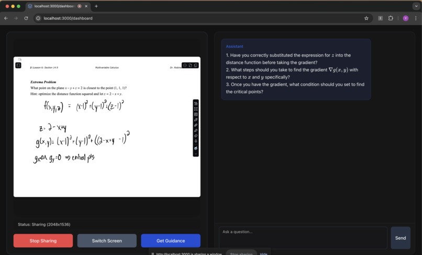Click the Switch Screen button
The image size is (422, 255).
[x=107, y=241]
